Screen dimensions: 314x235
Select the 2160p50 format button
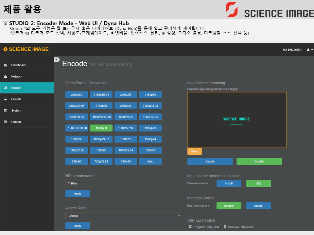pyautogui.click(x=126, y=95)
